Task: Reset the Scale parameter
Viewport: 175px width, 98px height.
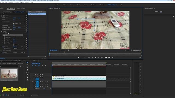Action: (27, 20)
